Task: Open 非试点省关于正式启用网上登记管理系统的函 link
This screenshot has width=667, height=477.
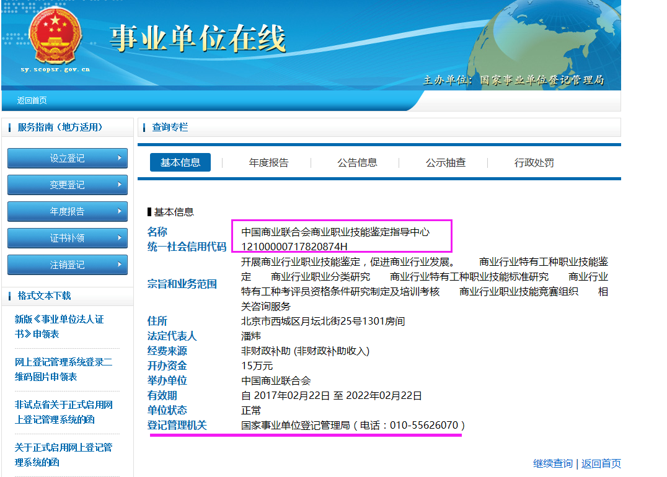Action: click(64, 412)
